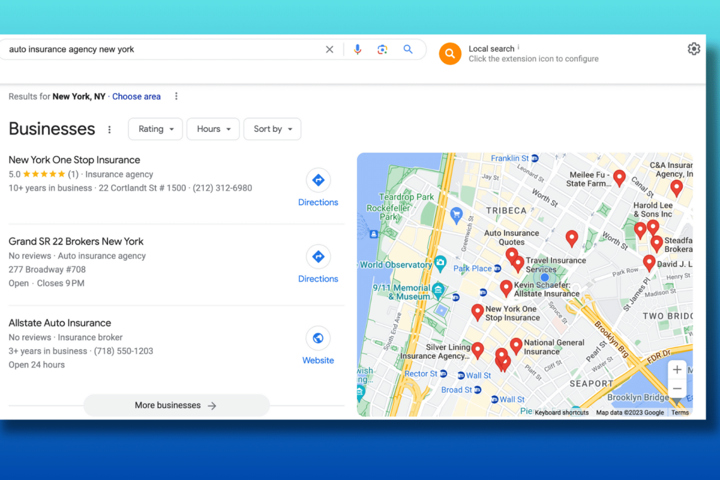The width and height of the screenshot is (720, 480).
Task: Click the info icon next to Local search
Action: pos(519,47)
